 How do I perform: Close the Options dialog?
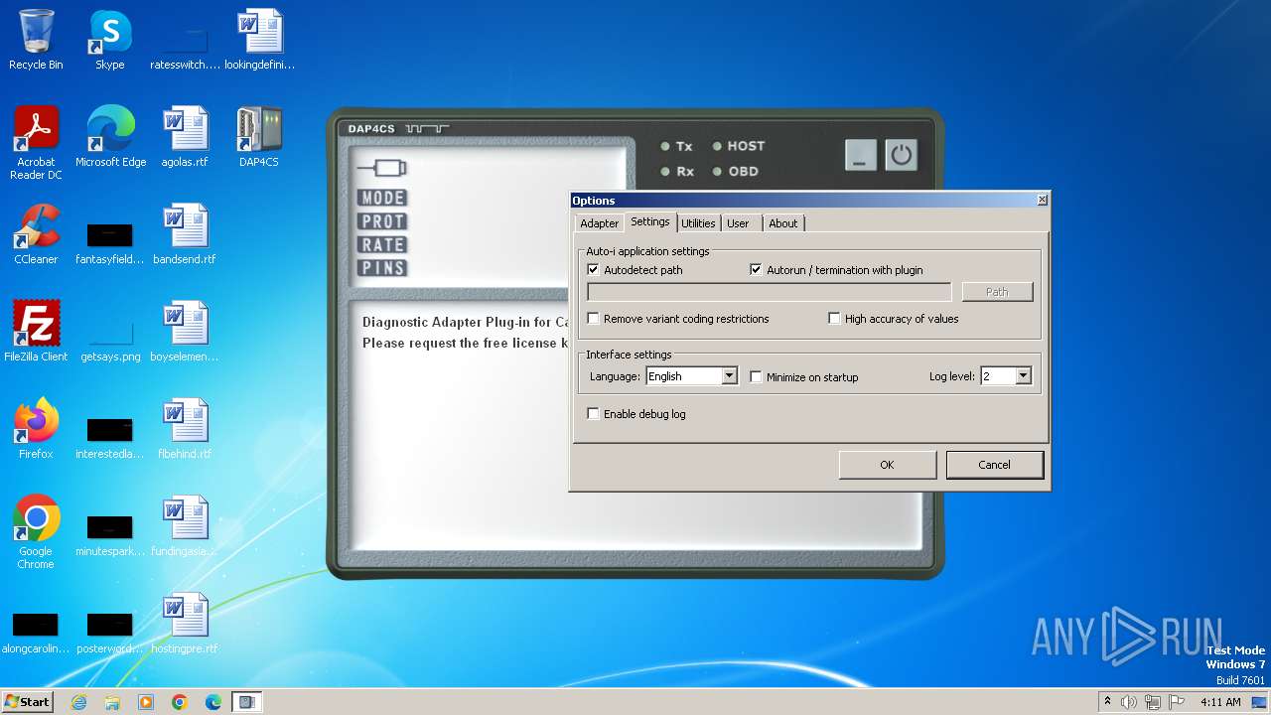click(1042, 200)
